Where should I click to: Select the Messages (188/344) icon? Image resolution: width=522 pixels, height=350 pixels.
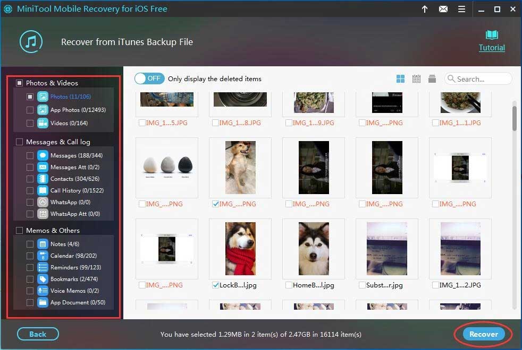pyautogui.click(x=43, y=155)
